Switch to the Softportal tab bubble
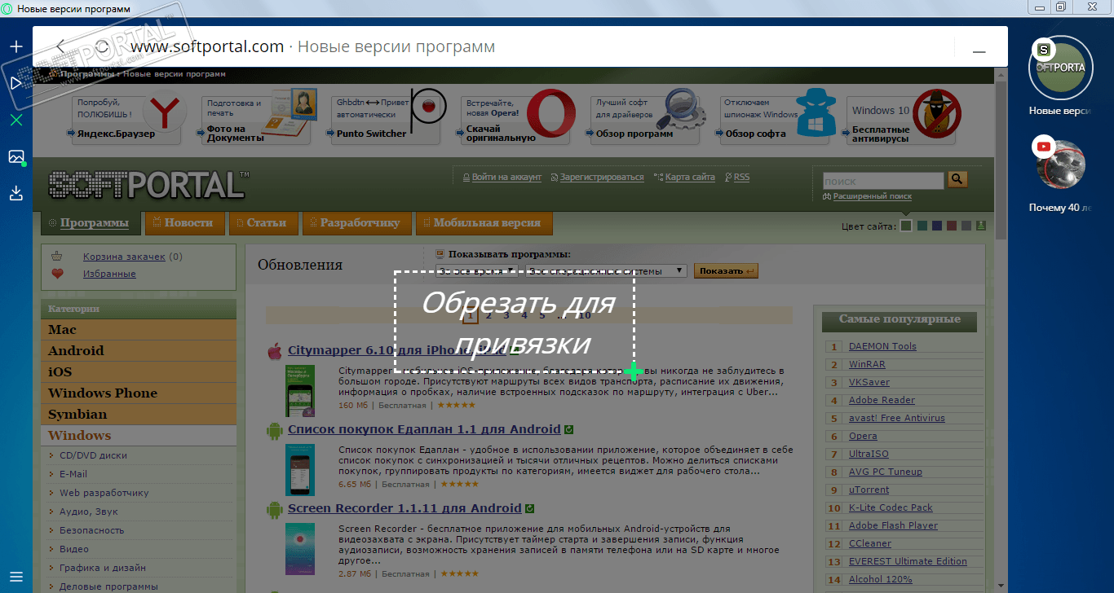The height and width of the screenshot is (593, 1114). coord(1061,68)
